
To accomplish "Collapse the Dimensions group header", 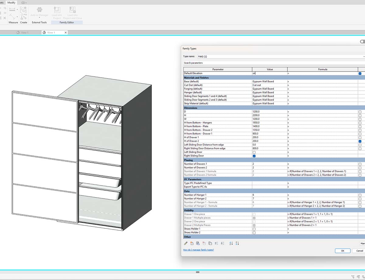I will 274,108.
